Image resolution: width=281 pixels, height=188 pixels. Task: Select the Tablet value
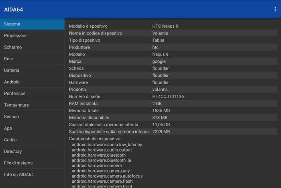(158, 40)
